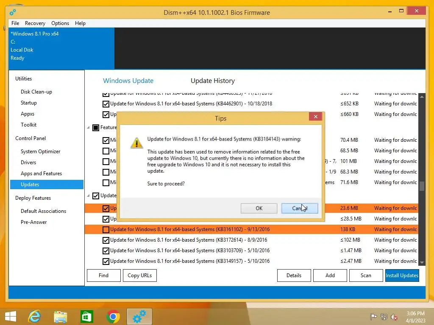Viewport: 434px width, 325px height.
Task: Select the Windows Update tab
Action: (x=128, y=81)
